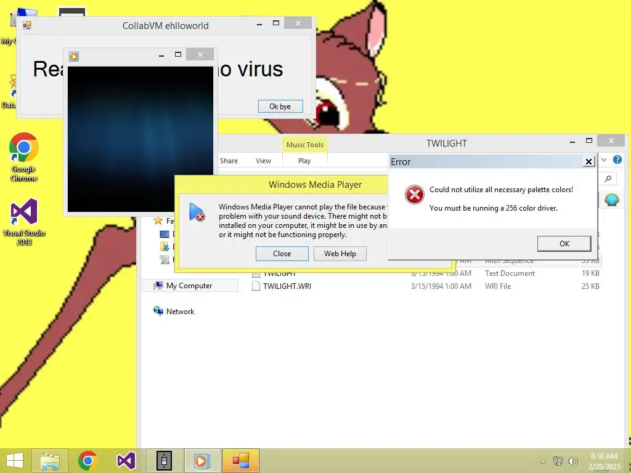Click the CollabVM ehlloworld window's title bar icon

[x=27, y=25]
